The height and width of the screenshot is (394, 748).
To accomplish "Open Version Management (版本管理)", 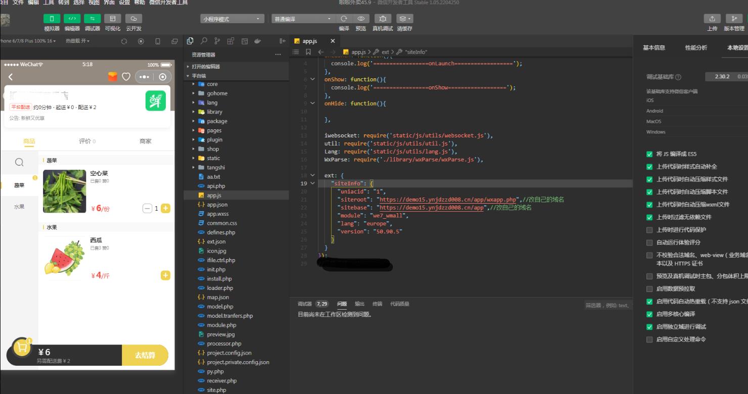I will pos(734,19).
